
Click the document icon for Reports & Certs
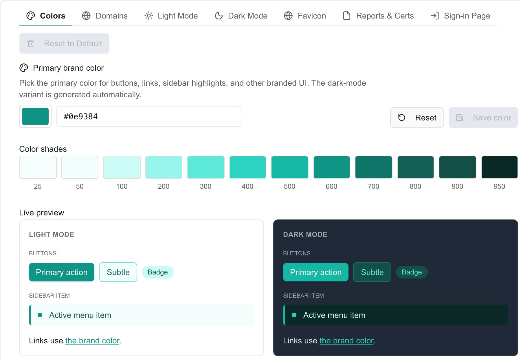point(347,16)
